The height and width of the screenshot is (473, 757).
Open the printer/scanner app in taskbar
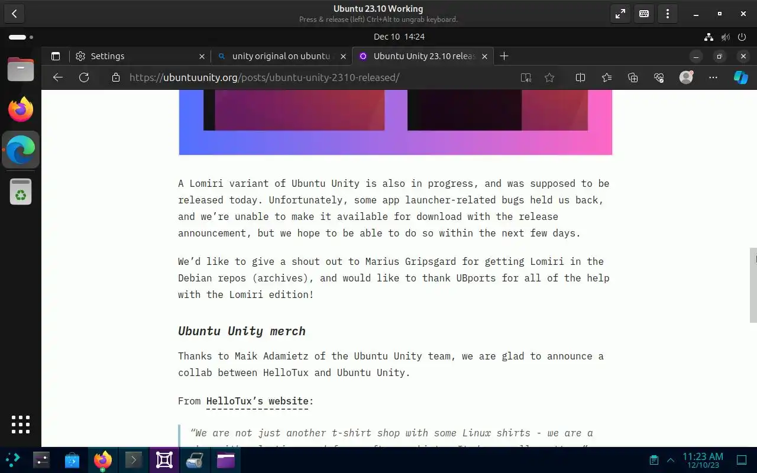click(x=195, y=460)
